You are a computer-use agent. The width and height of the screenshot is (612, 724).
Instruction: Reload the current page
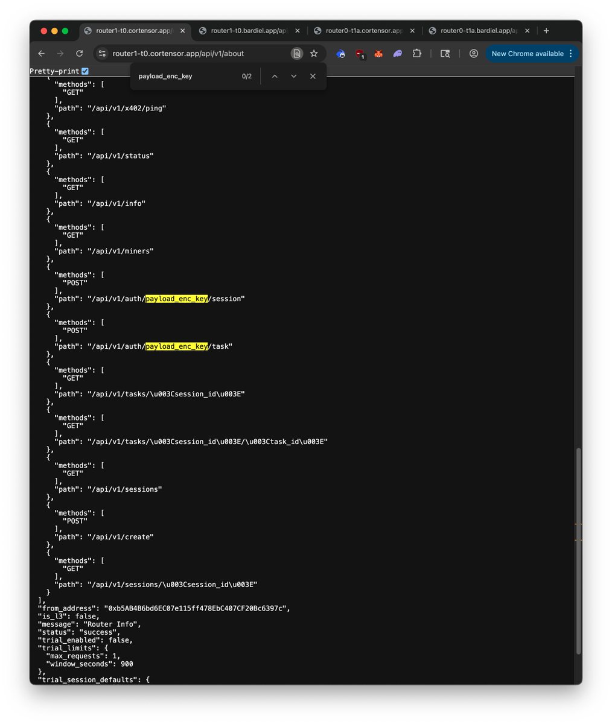(79, 54)
